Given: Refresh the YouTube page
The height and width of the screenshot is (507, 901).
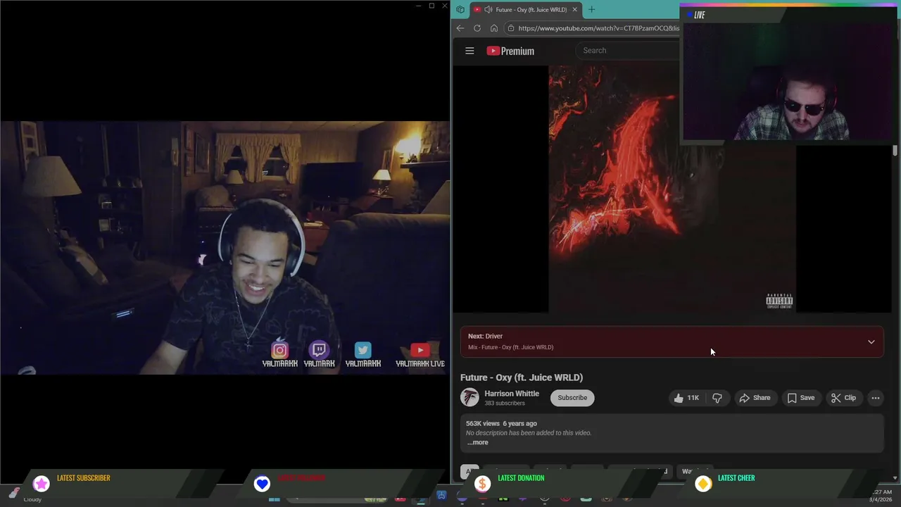Looking at the screenshot, I should (x=477, y=28).
